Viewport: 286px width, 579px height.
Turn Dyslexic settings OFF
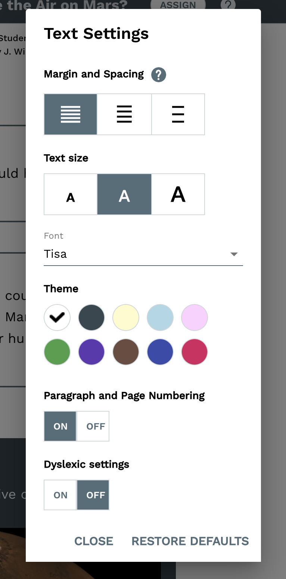[x=93, y=495]
